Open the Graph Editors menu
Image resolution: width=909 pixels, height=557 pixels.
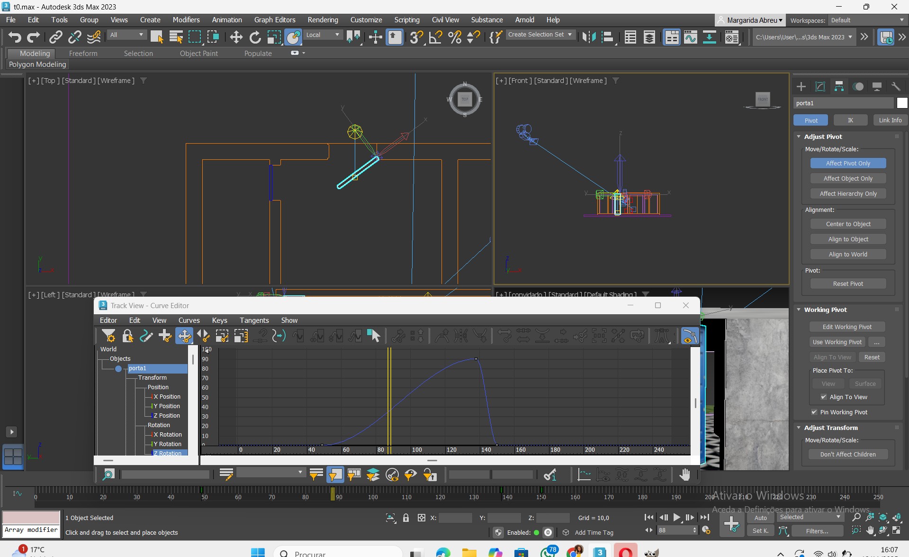[x=274, y=20]
